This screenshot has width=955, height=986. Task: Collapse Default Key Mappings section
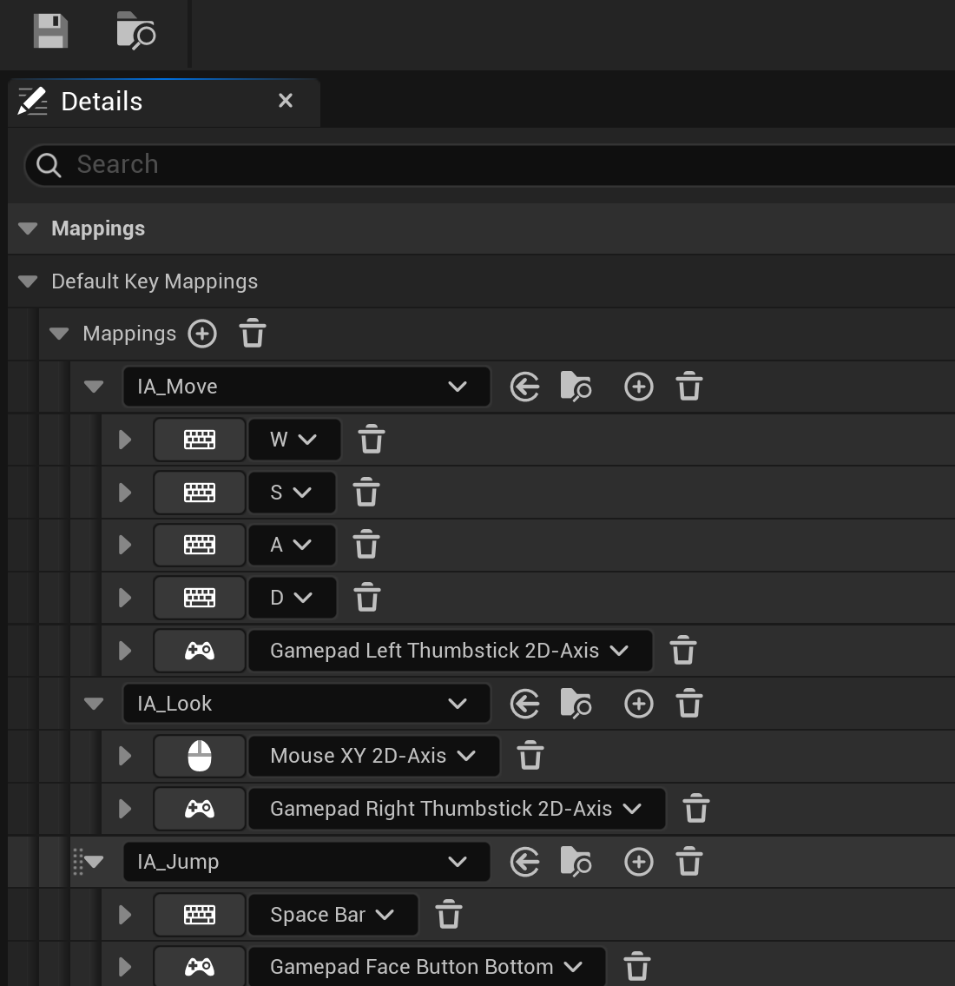[x=28, y=281]
